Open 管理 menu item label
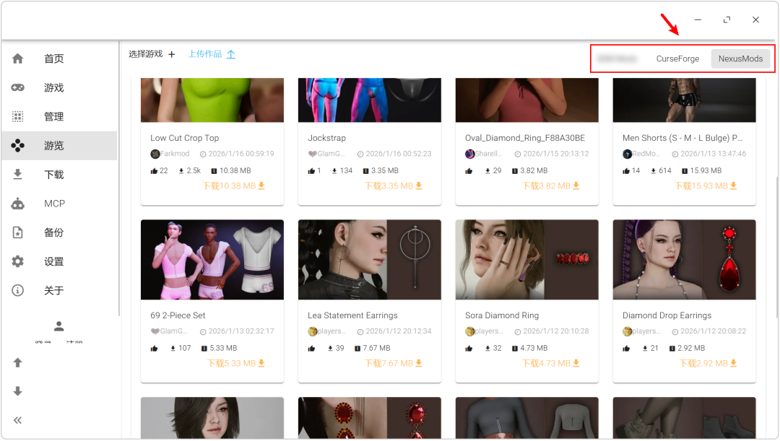 click(53, 116)
